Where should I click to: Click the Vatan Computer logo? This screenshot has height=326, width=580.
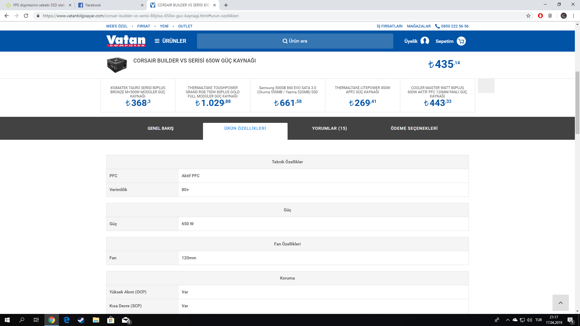[126, 41]
